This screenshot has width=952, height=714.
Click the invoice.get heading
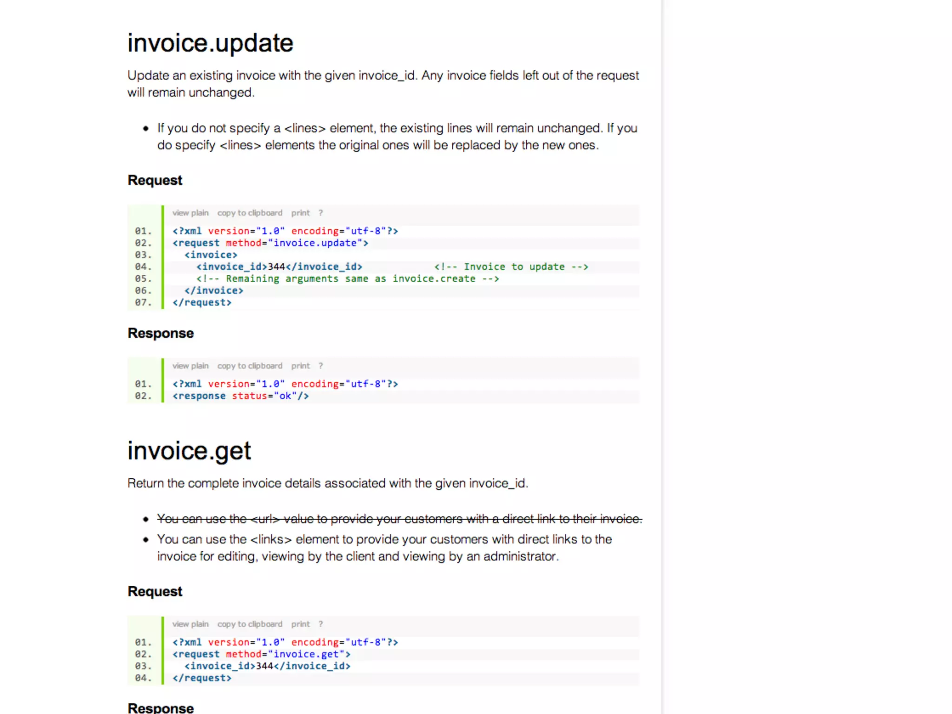(x=189, y=451)
